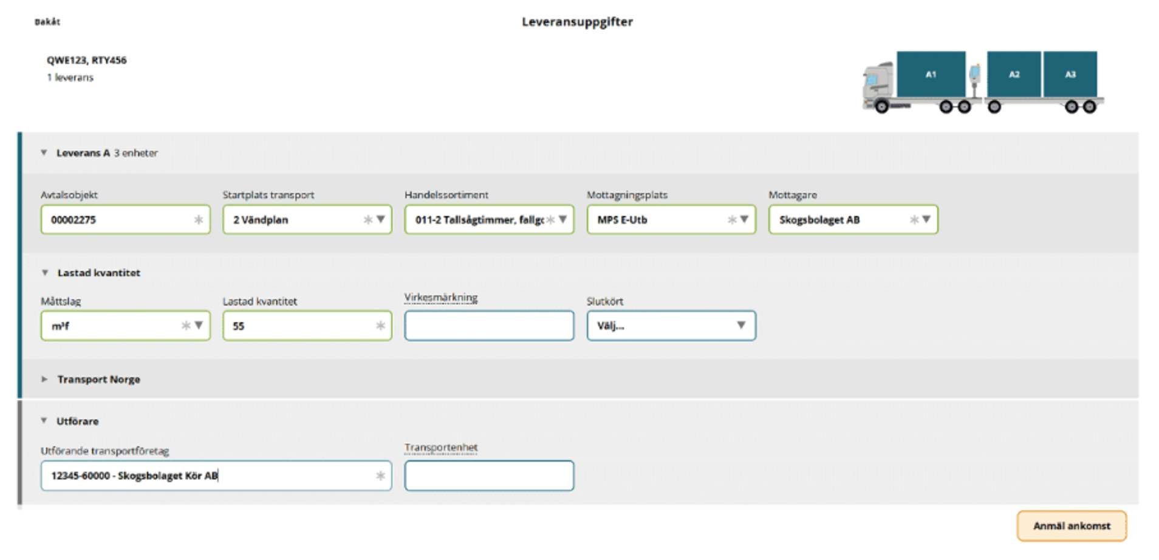The image size is (1159, 560).
Task: Select load unit A3 on the trailer
Action: (1070, 74)
